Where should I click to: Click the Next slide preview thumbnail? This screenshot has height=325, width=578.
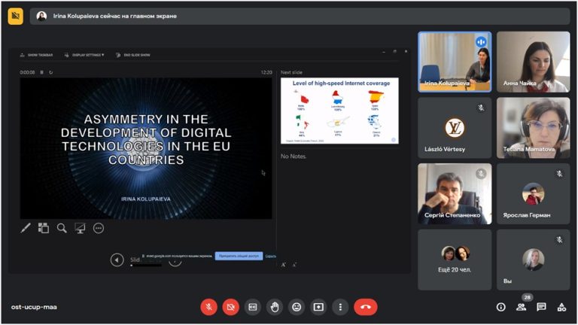click(x=339, y=111)
